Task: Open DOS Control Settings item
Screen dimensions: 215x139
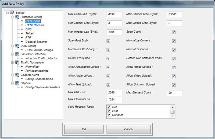Action: (x=39, y=50)
